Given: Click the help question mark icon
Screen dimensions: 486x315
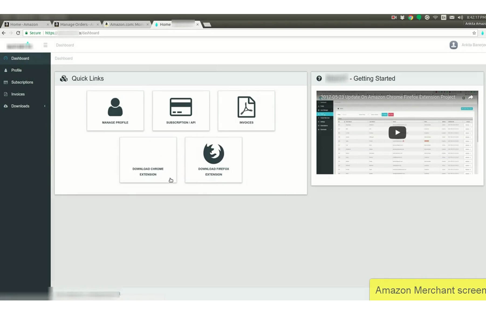Looking at the screenshot, I should click(319, 78).
